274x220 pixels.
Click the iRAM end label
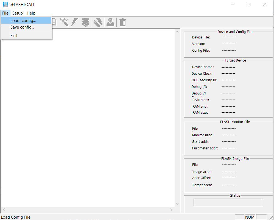click(200, 107)
